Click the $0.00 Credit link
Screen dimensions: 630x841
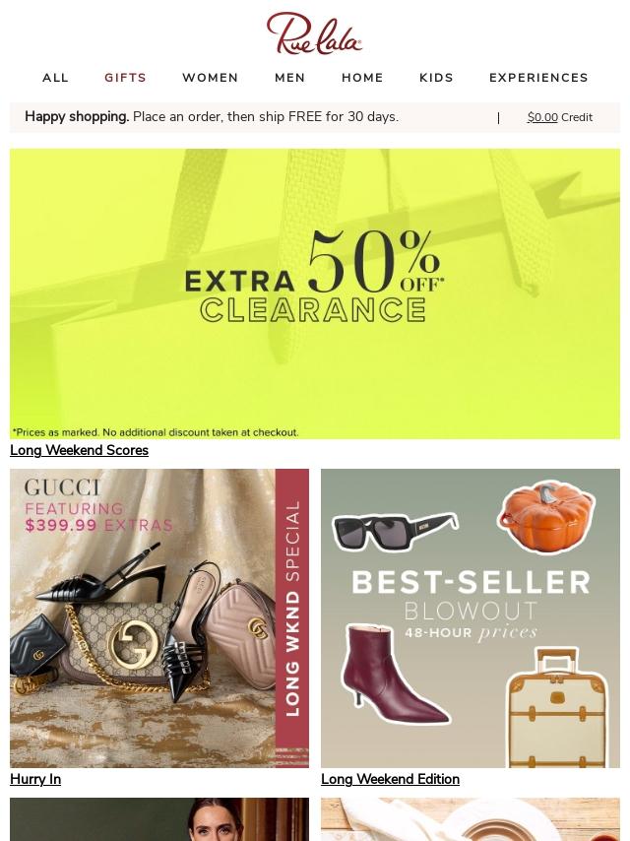point(560,117)
